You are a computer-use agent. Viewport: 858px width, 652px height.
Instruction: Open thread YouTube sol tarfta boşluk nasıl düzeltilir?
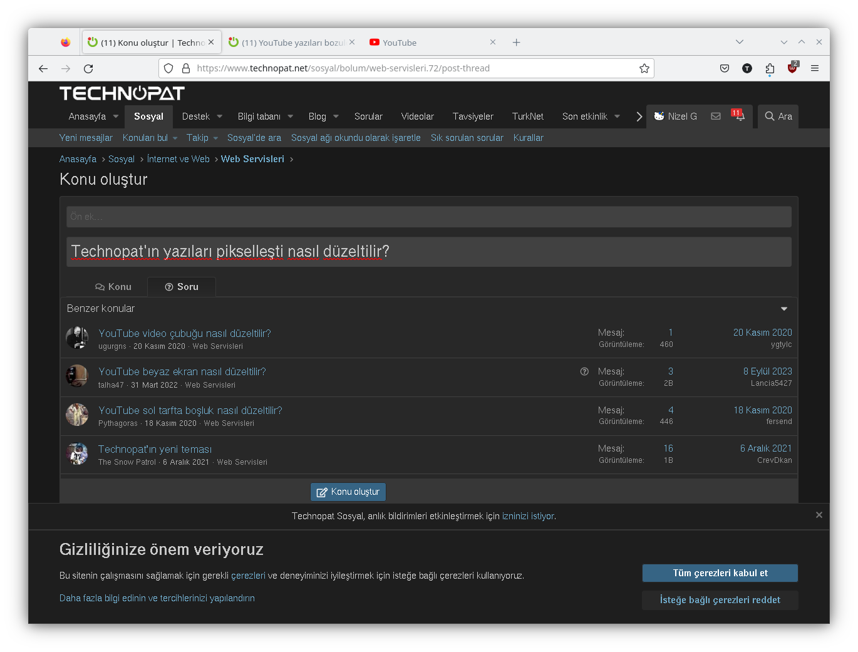tap(190, 410)
